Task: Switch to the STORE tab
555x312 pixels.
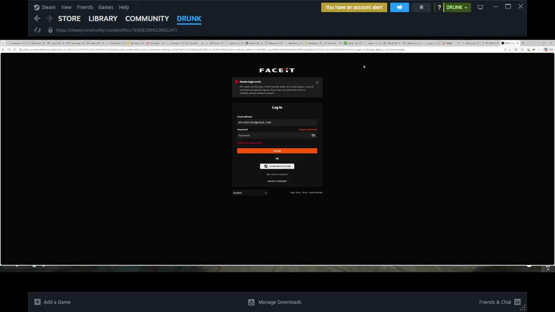Action: [69, 19]
